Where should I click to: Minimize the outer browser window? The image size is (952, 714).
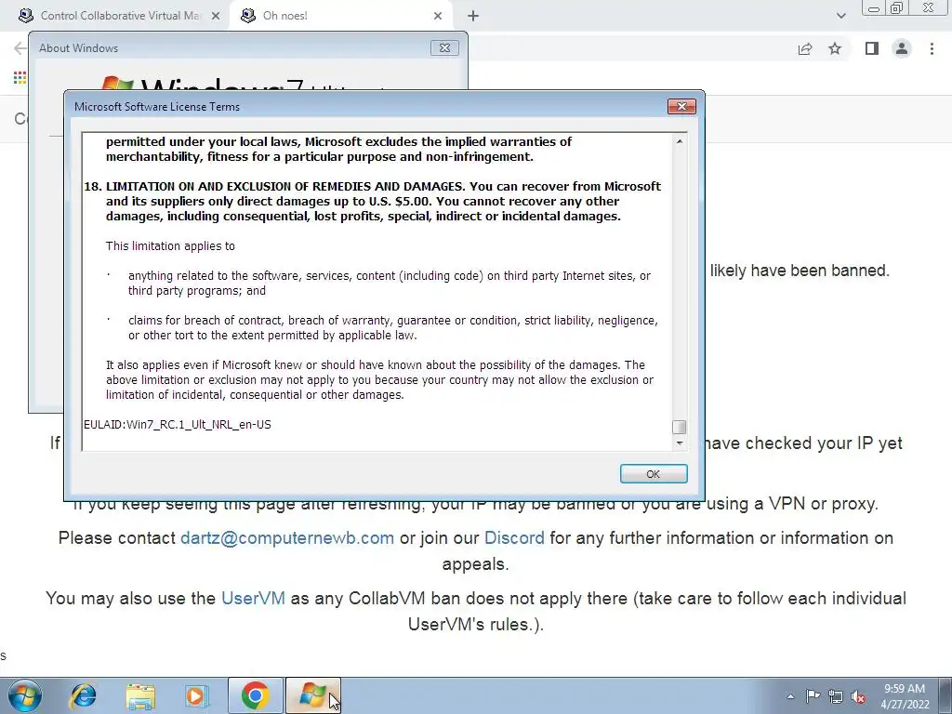point(874,8)
